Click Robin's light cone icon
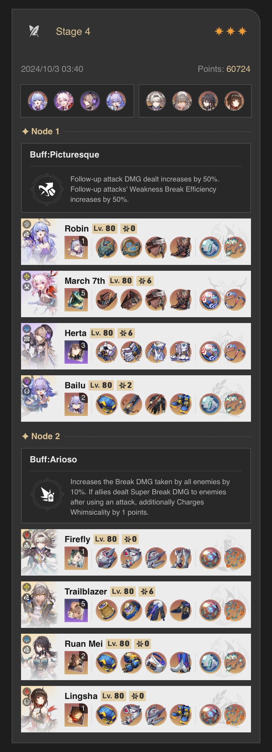Screen dimensions: 272x752 tap(76, 248)
